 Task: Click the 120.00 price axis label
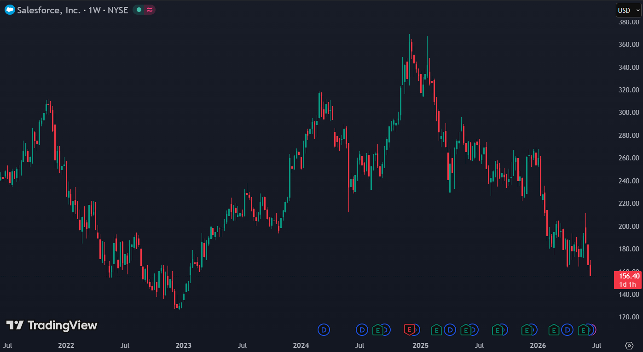click(629, 317)
